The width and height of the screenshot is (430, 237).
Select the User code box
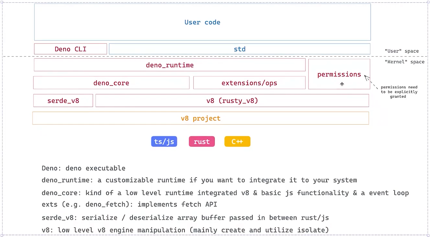[202, 22]
